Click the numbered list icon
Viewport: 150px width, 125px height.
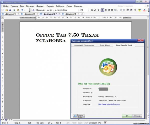121,10
